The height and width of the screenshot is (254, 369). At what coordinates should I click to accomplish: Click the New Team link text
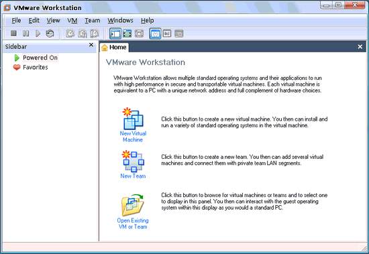(133, 176)
